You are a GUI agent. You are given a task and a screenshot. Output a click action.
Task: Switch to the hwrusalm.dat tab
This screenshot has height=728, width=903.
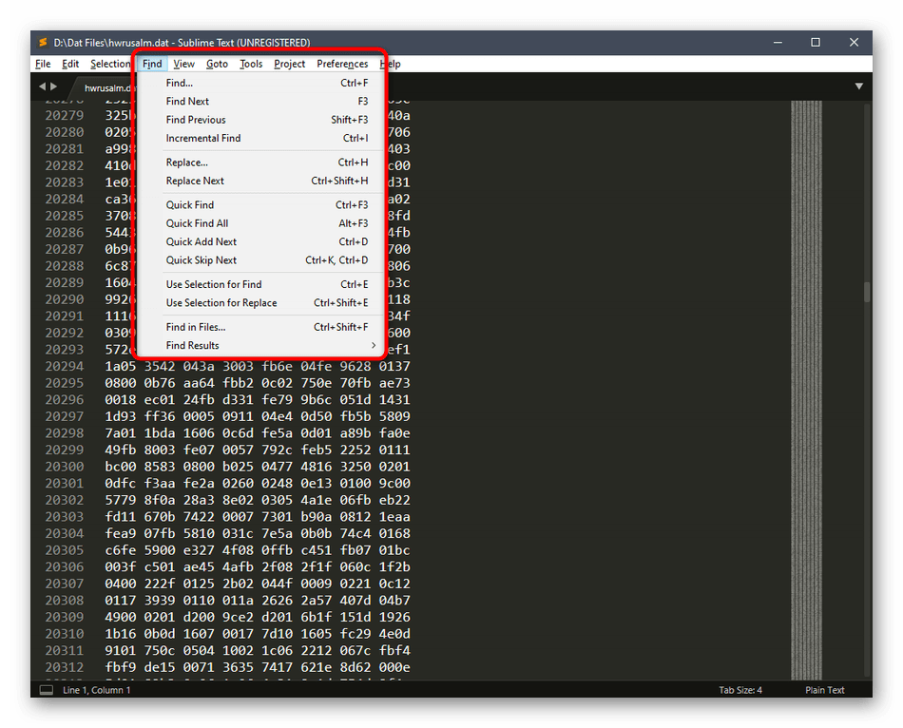(x=106, y=87)
